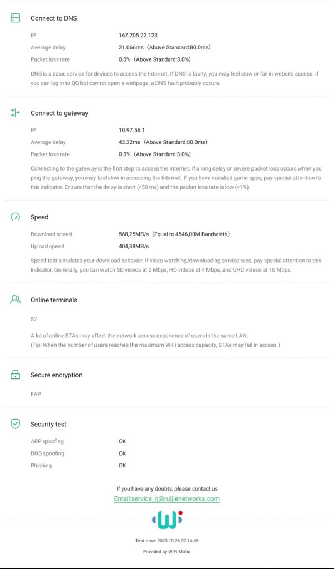
Task: Select the Connect to DNS heading
Action: [54, 18]
